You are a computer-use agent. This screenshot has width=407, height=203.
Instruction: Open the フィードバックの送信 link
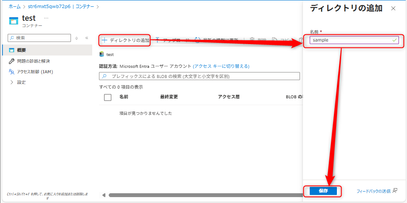[373, 192]
